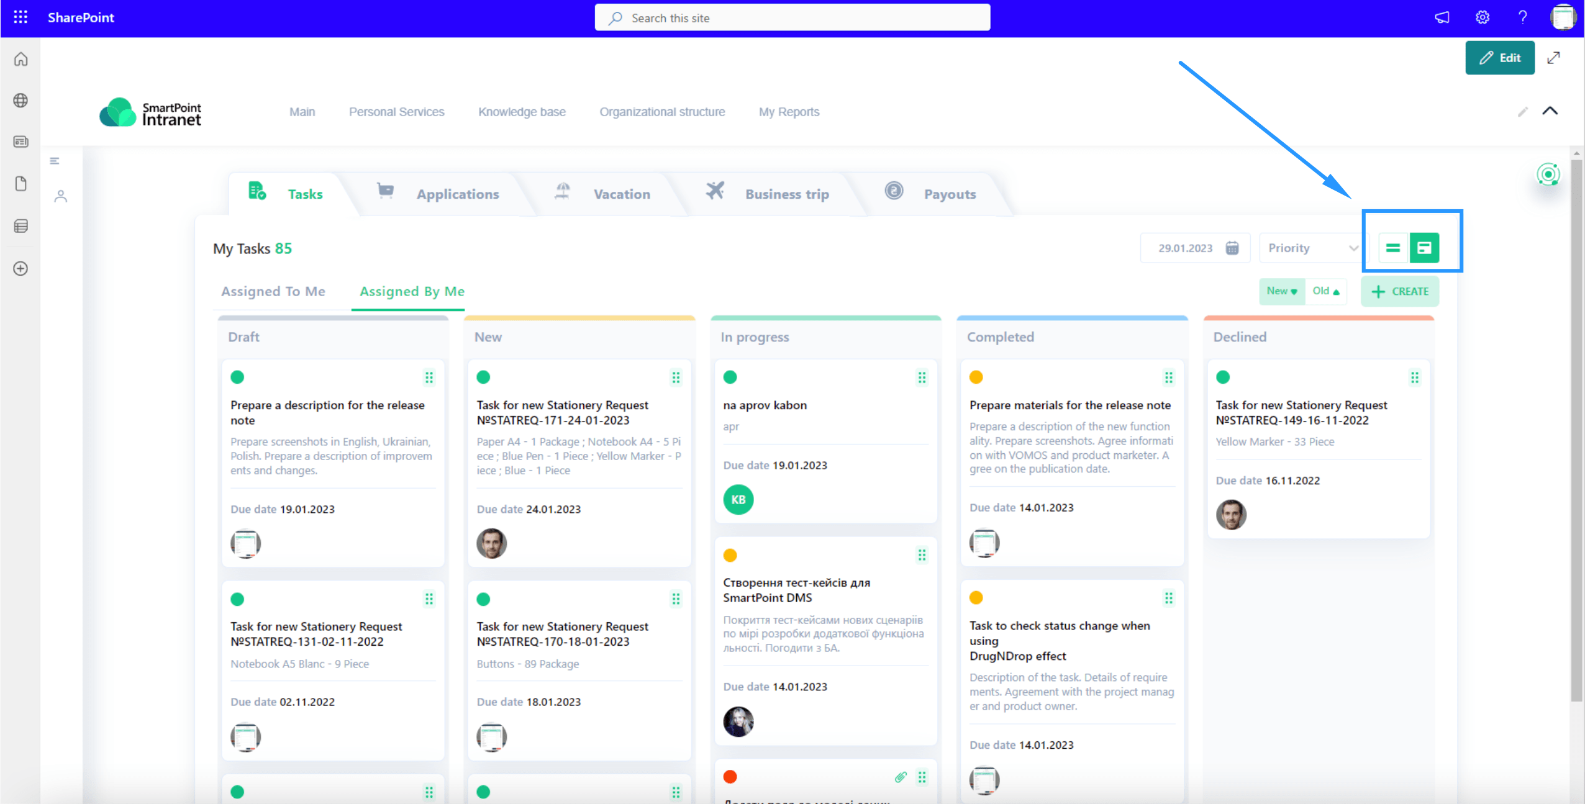This screenshot has width=1585, height=804.
Task: Click the CREATE task button
Action: tap(1399, 291)
